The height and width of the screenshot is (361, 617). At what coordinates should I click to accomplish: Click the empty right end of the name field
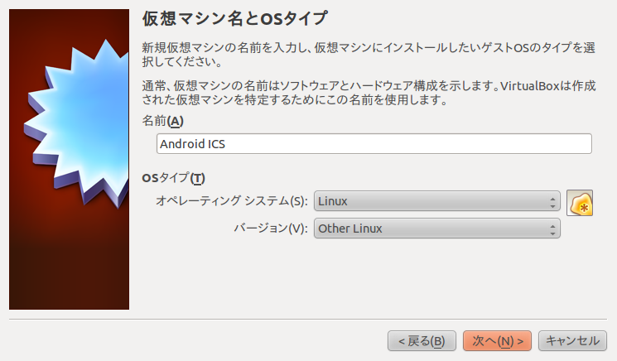click(x=538, y=143)
